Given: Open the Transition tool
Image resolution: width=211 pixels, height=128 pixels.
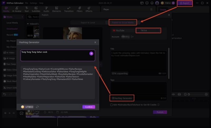Looking at the screenshot, I should 69,10.
